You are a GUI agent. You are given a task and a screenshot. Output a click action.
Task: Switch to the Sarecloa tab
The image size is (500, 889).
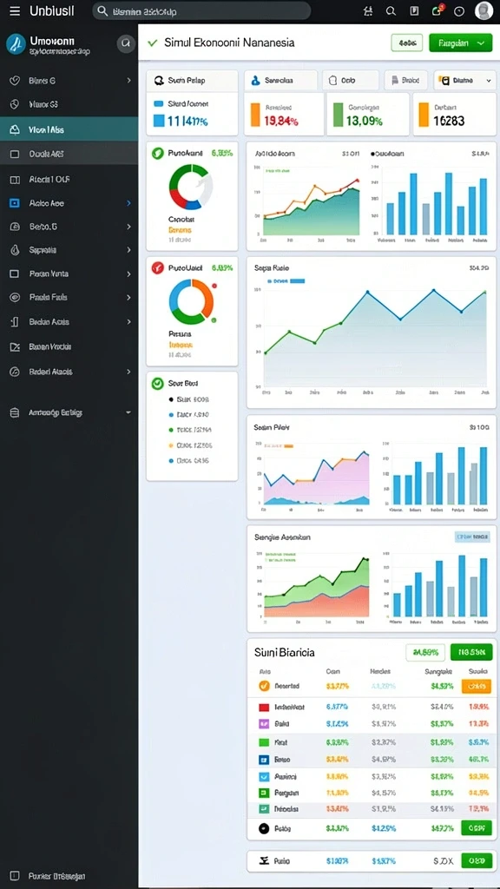tap(280, 81)
